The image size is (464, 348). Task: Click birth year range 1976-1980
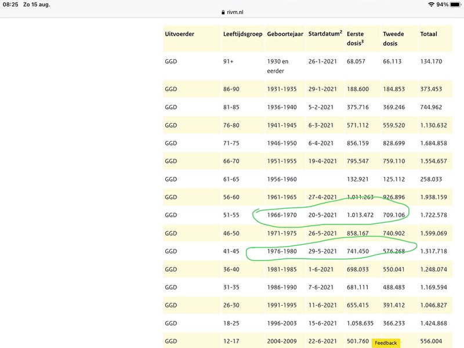[282, 251]
